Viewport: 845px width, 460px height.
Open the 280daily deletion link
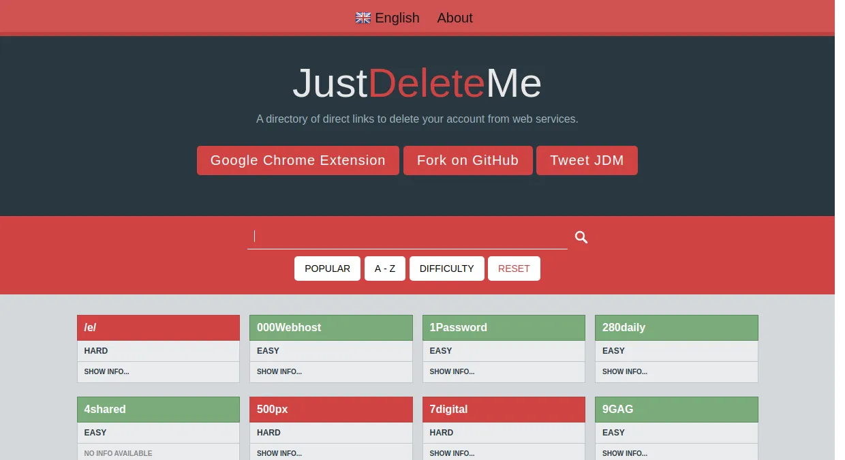[677, 328]
